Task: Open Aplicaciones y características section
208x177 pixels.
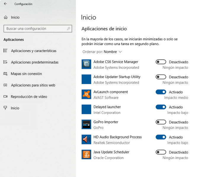Action: 33,51
